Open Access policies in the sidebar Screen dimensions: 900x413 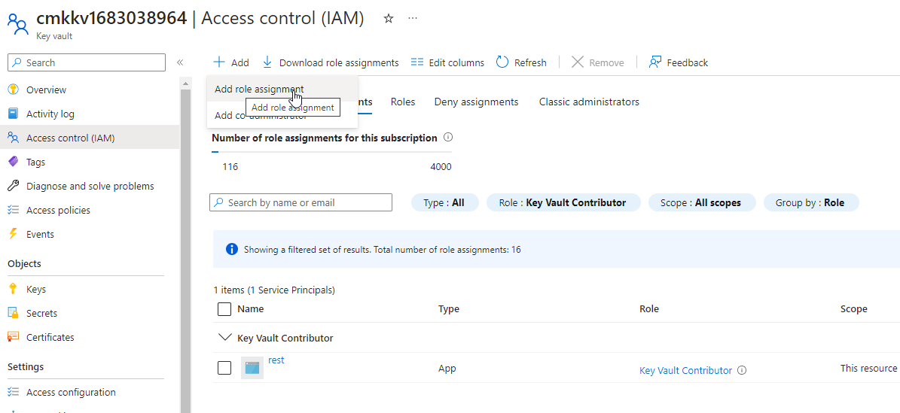(58, 210)
